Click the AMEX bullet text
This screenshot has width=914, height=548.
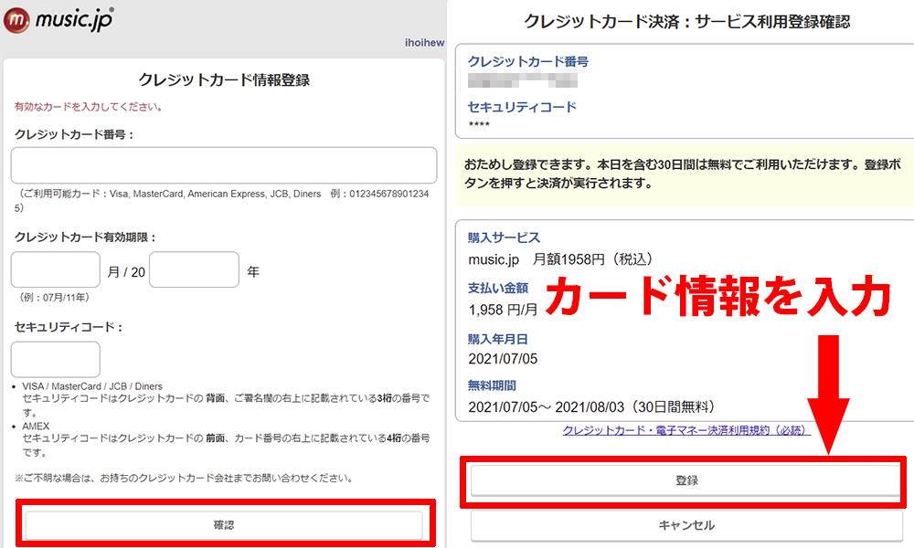pos(36,427)
